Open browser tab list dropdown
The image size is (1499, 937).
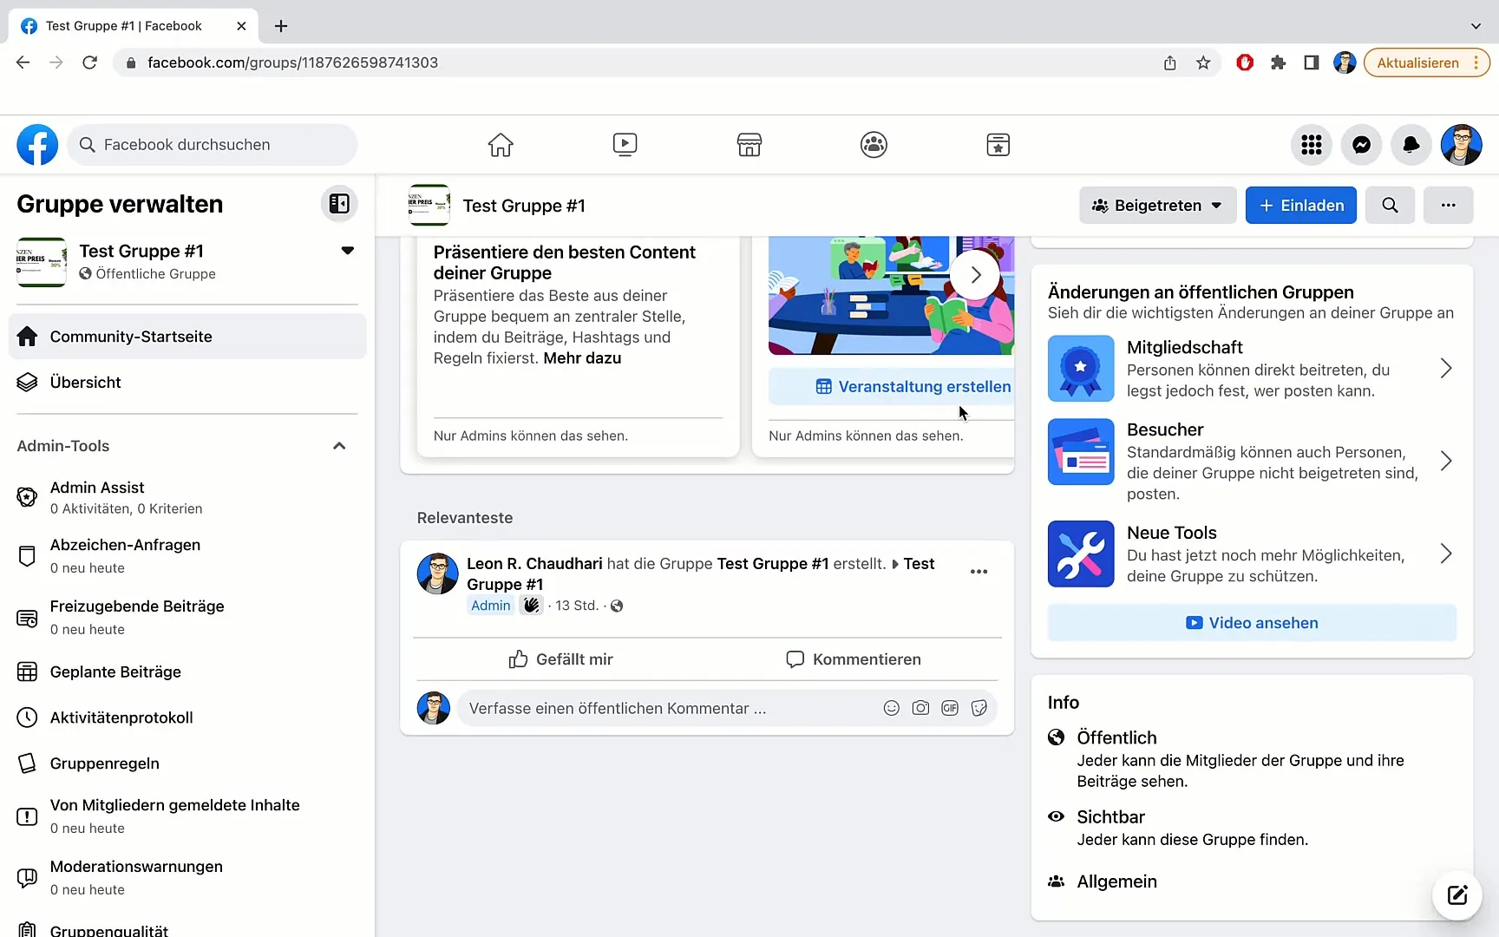click(1476, 26)
